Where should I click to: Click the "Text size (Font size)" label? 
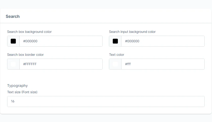click(22, 92)
